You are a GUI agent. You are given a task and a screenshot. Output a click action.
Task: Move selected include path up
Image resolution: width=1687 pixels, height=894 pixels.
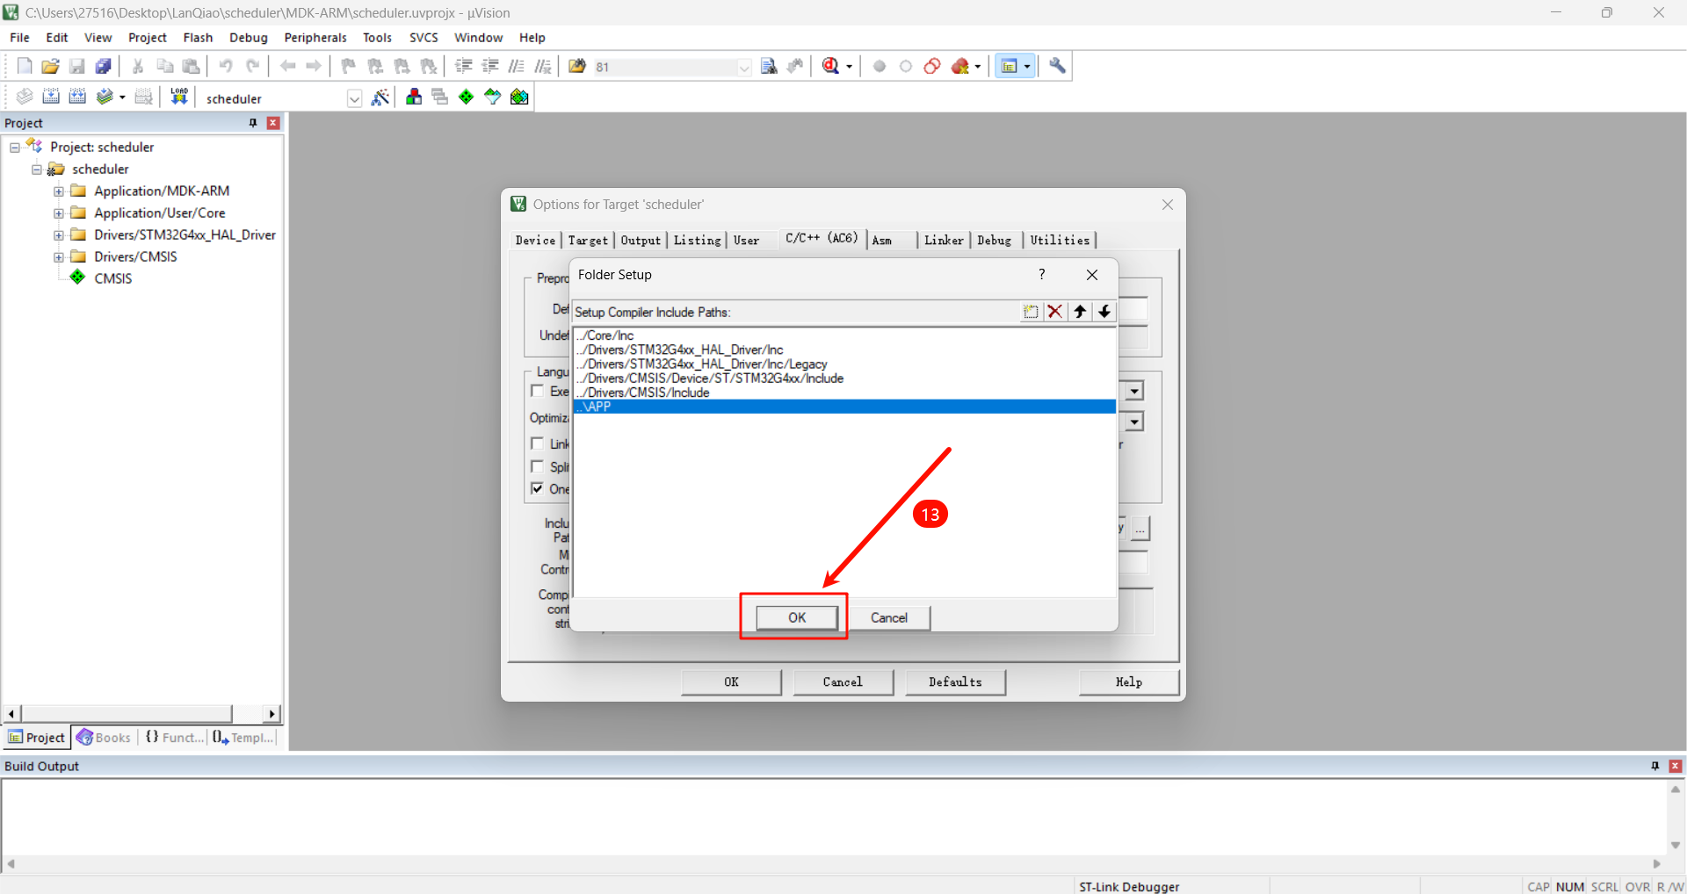(x=1080, y=312)
